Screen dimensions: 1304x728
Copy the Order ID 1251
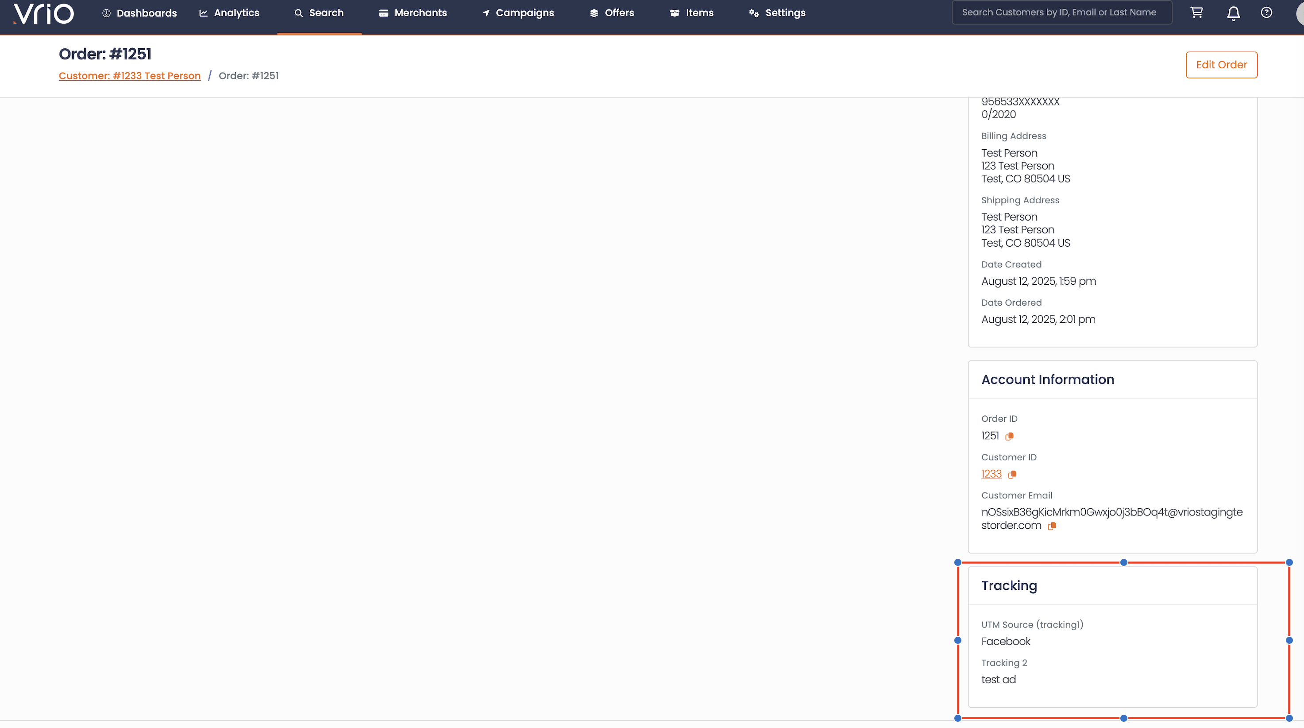[1009, 436]
